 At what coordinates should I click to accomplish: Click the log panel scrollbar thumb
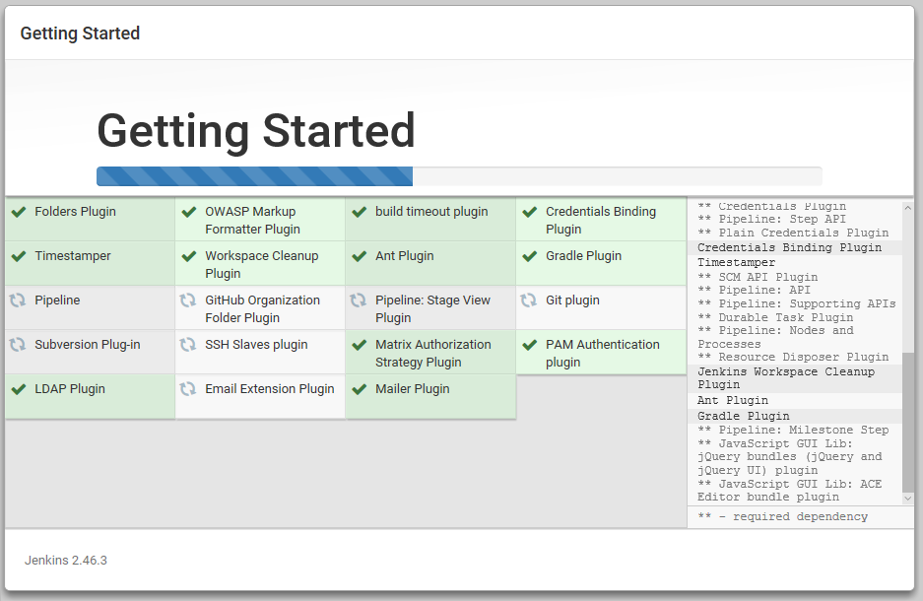coord(907,422)
